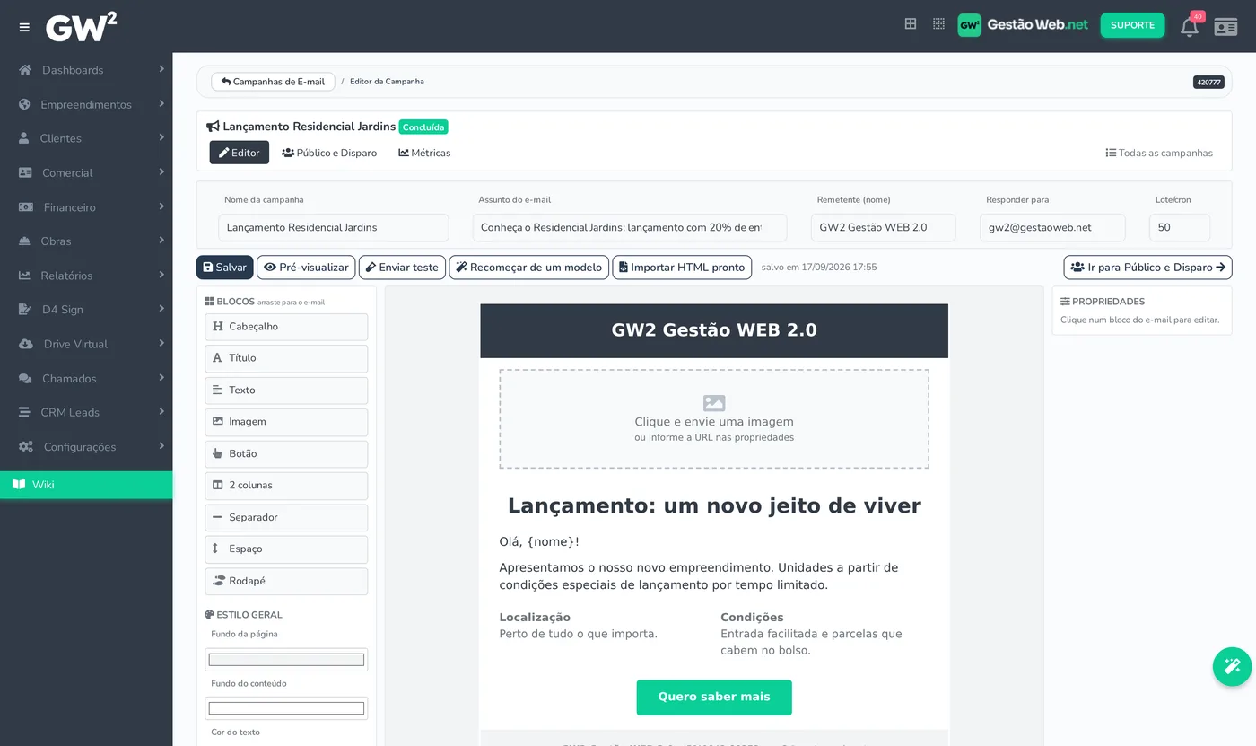Viewport: 1256px width, 746px height.
Task: Expand the Financeiro sidebar menu
Action: [x=86, y=207]
